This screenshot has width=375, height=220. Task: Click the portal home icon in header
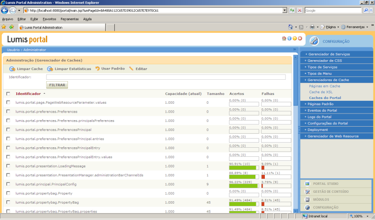(284, 38)
